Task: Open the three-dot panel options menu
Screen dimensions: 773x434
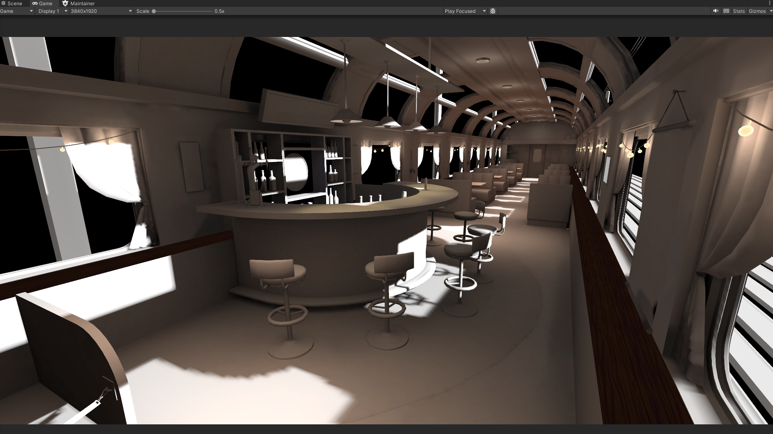Action: (x=770, y=3)
